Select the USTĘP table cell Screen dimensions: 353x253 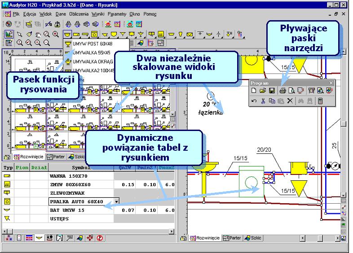coord(81,219)
